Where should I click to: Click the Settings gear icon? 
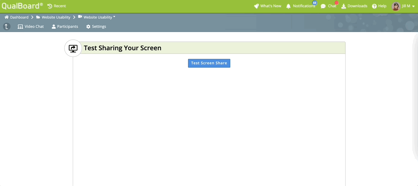click(88, 27)
